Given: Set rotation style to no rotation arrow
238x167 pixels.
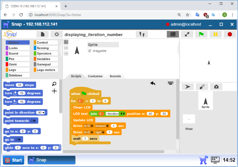Looking at the screenshot, I should point(66,53).
